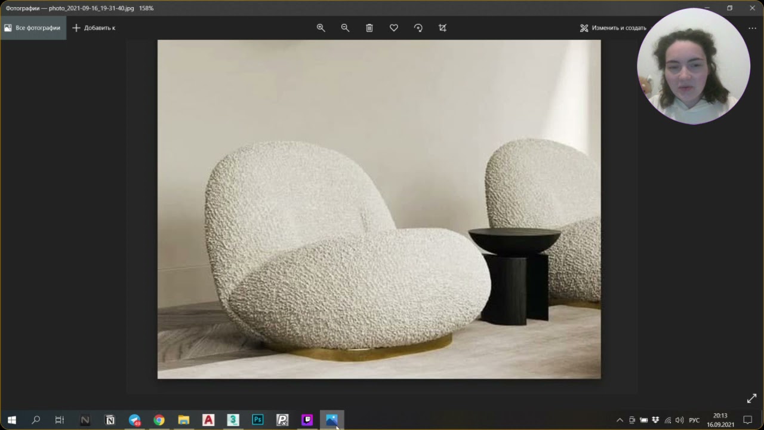Screen dimensions: 764x430
Task: Open taskbar search
Action: coord(36,420)
